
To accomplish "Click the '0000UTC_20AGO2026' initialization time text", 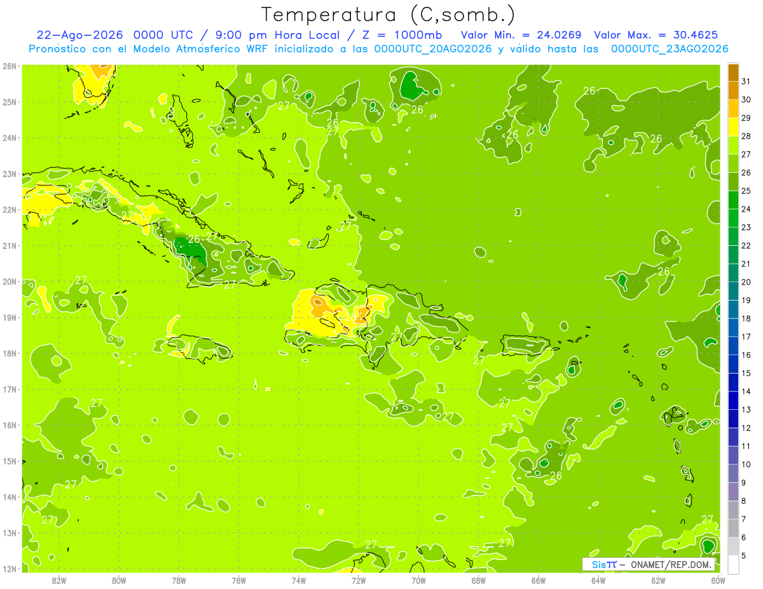I will pyautogui.click(x=433, y=49).
